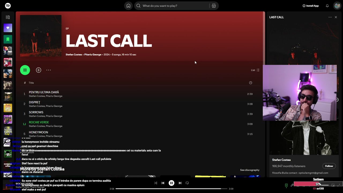Click the Spotify logo

coord(8,6)
